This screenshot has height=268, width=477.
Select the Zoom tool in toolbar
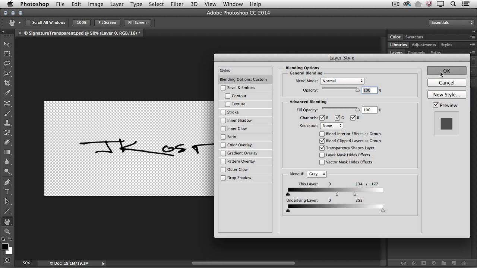click(x=7, y=232)
